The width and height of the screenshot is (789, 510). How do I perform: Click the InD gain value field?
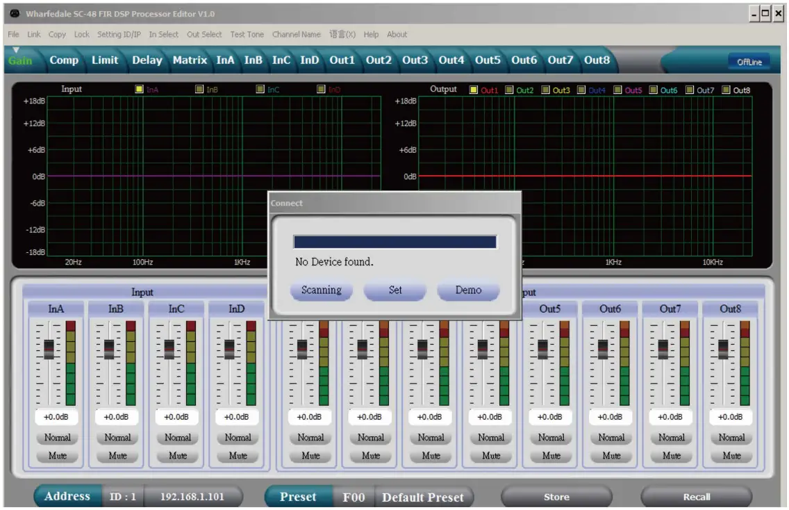pyautogui.click(x=238, y=417)
